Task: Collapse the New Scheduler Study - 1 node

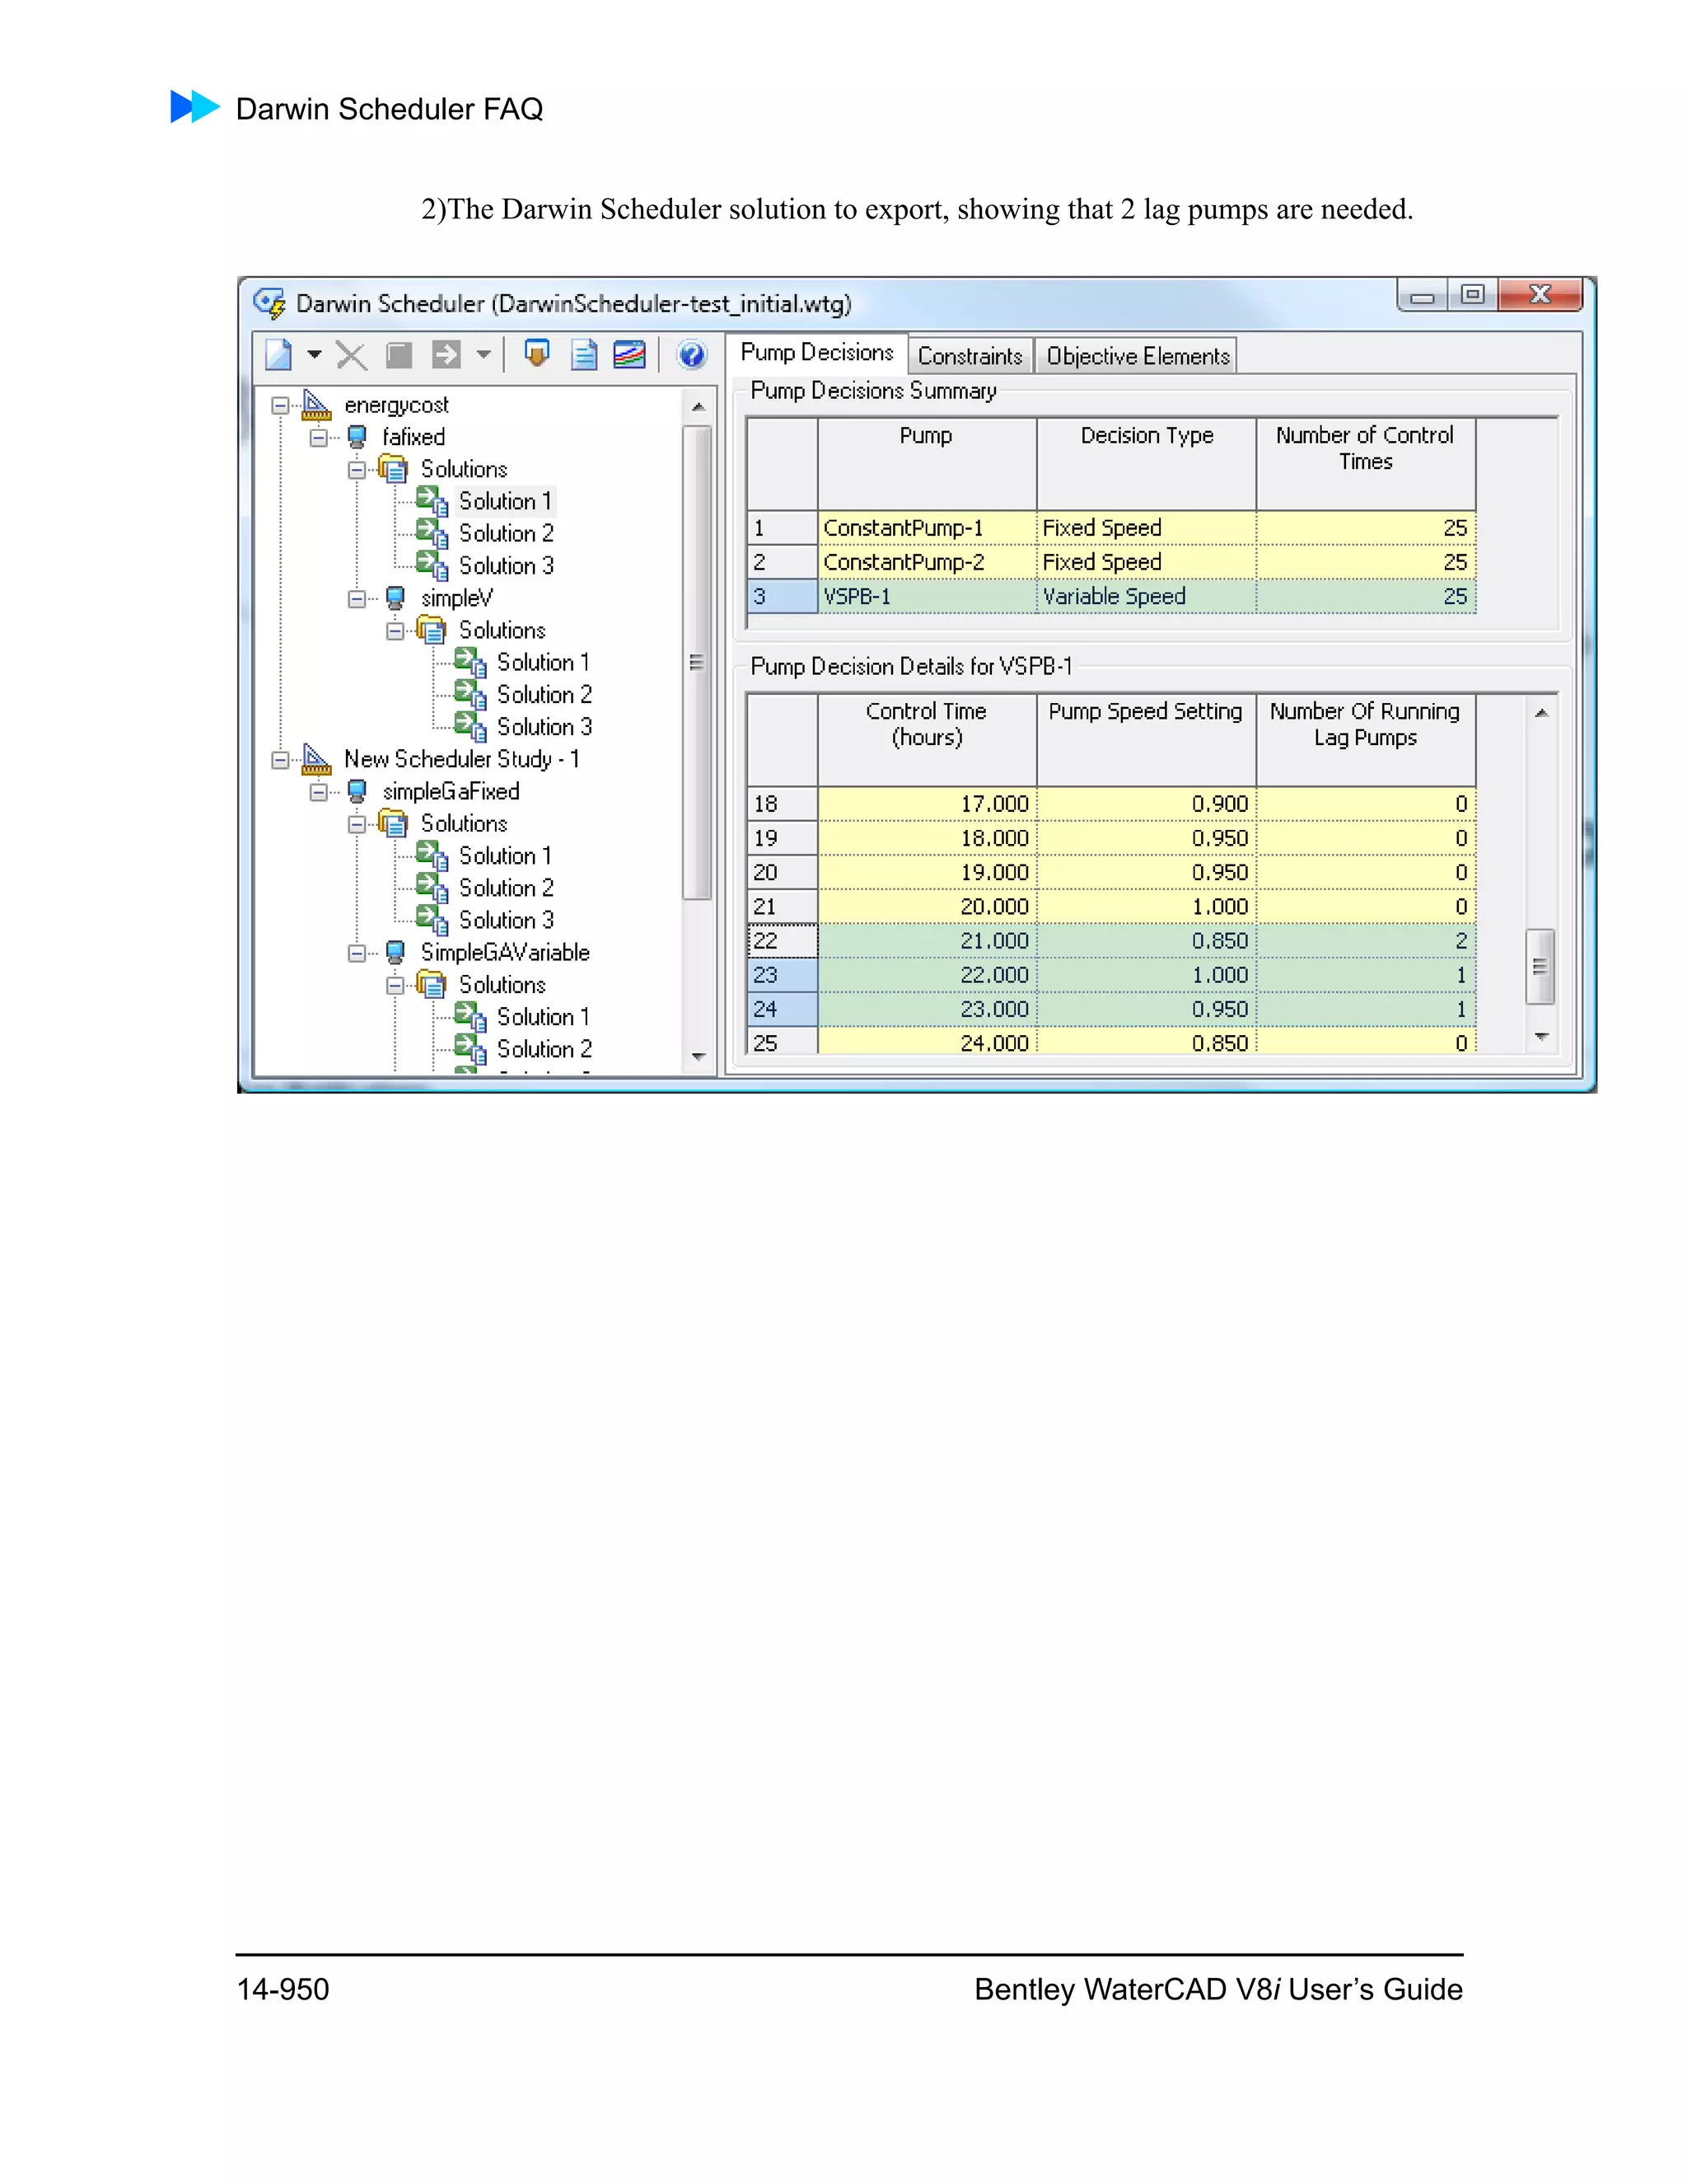Action: [280, 760]
